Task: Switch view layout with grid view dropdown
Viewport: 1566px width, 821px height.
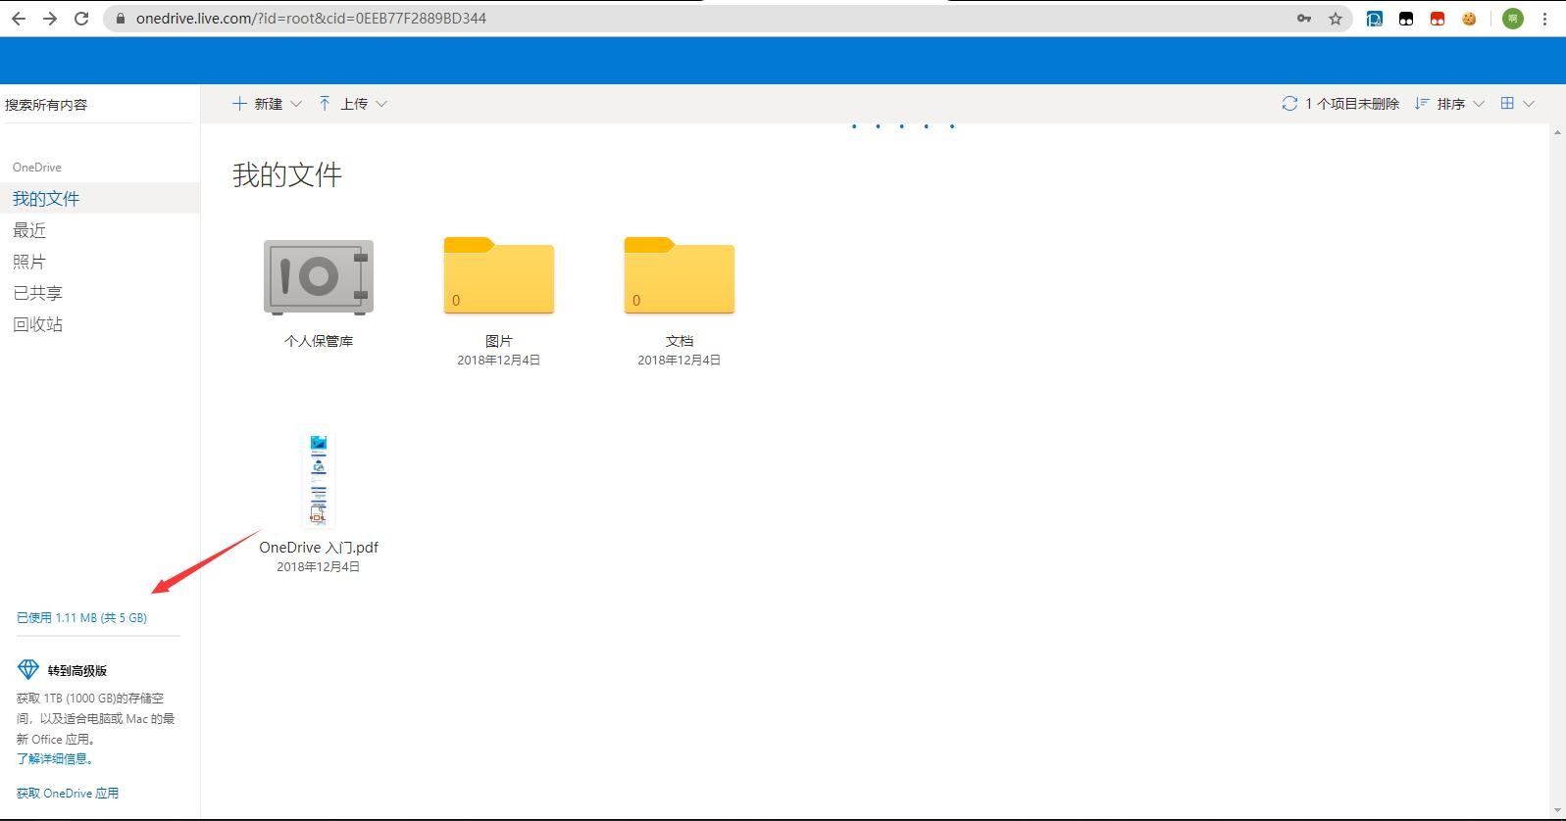Action: click(x=1516, y=104)
